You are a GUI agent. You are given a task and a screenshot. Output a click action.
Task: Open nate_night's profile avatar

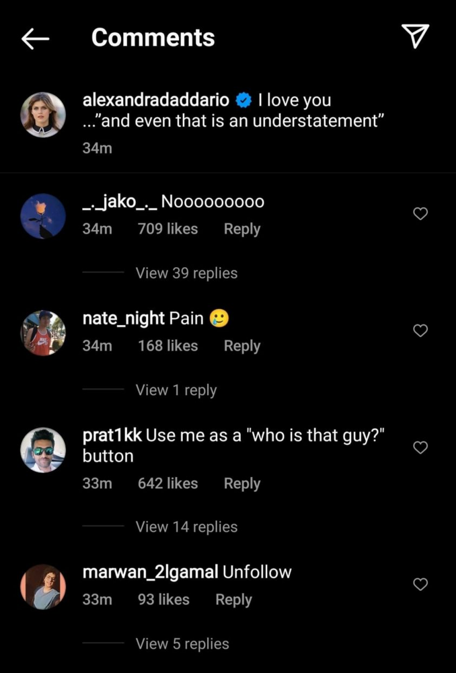click(x=43, y=333)
